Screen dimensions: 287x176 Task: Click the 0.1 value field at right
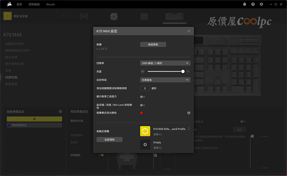239,129
